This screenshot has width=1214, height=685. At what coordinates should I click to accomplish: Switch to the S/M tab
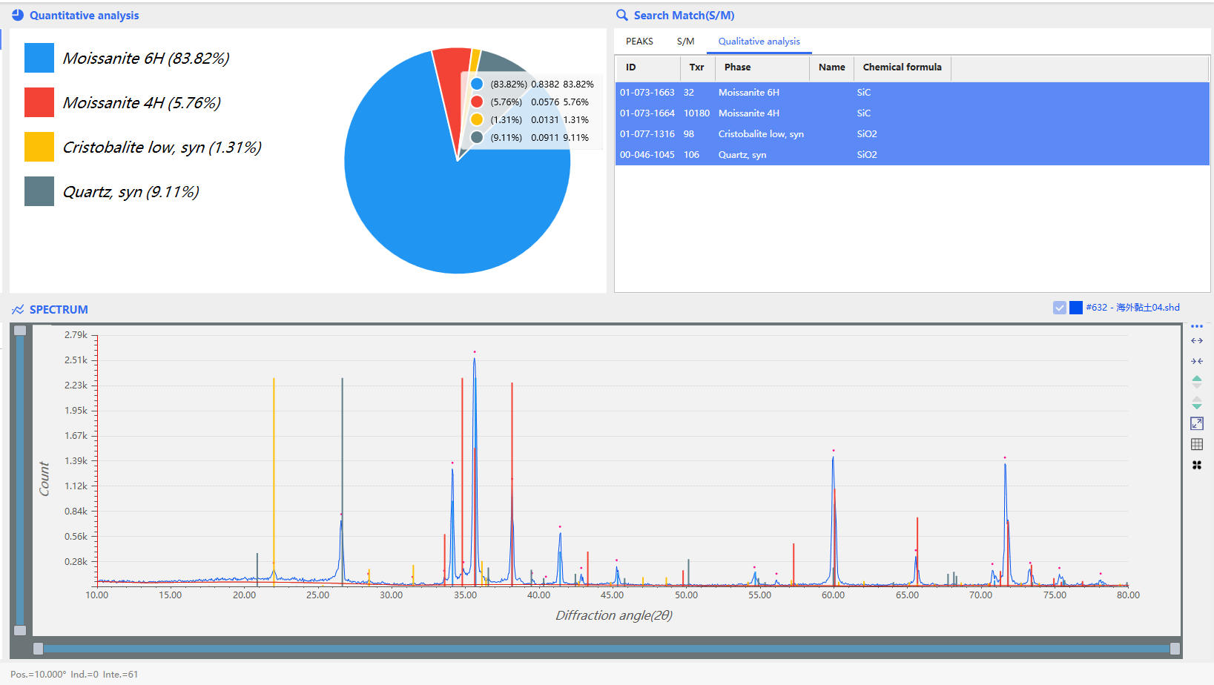coord(685,42)
